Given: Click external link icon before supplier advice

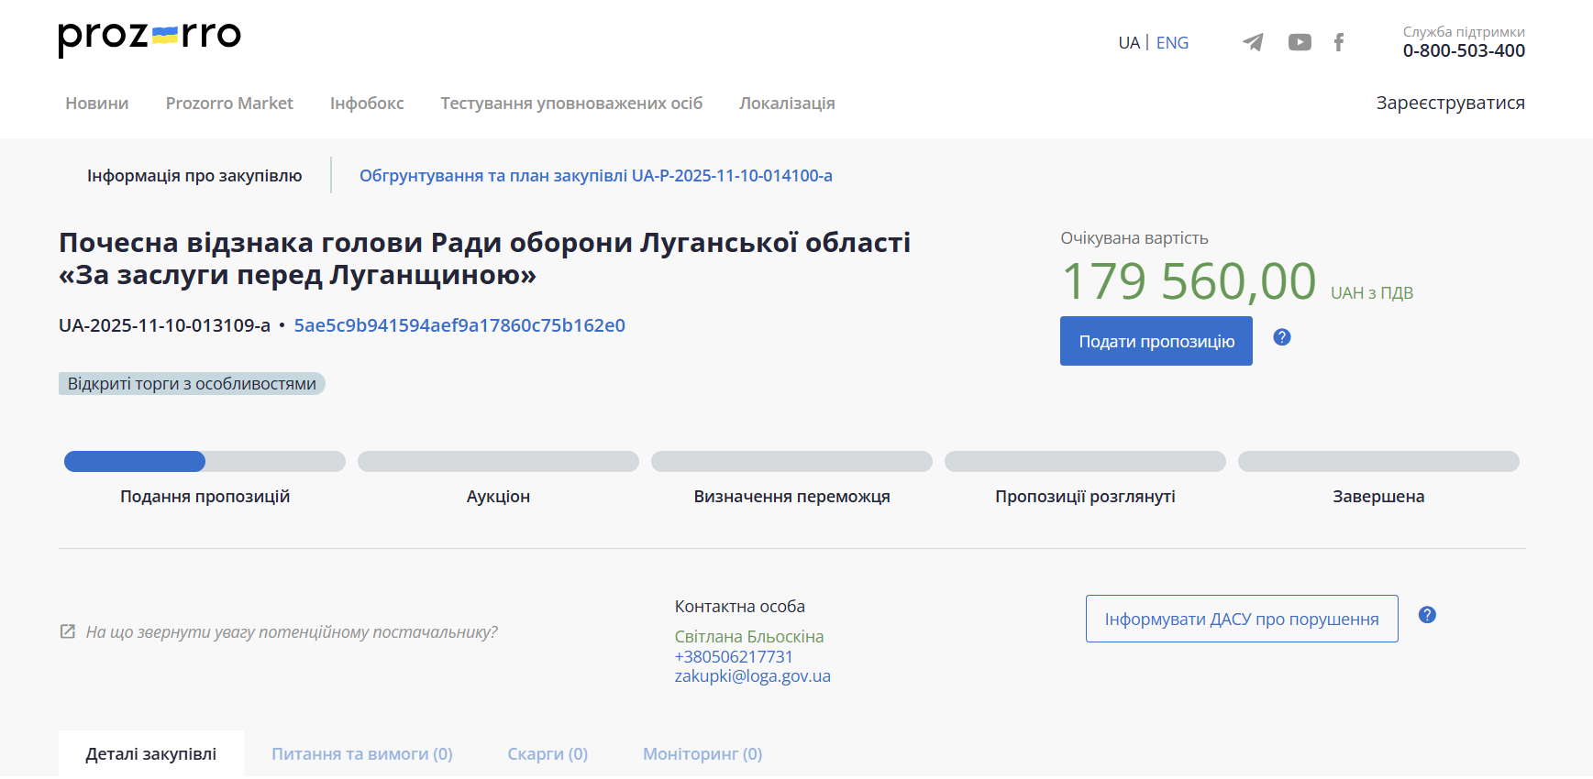Looking at the screenshot, I should pos(68,631).
